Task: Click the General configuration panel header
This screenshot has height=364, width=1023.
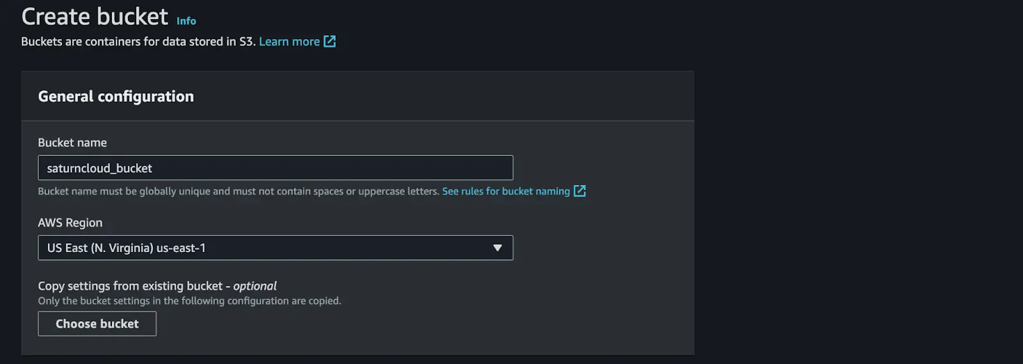Action: coord(116,97)
